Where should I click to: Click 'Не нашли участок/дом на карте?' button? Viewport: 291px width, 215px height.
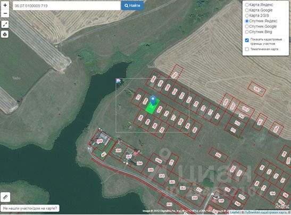[30, 208]
